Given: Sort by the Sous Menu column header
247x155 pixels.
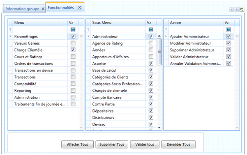Looking at the screenshot, I should point(118,23).
